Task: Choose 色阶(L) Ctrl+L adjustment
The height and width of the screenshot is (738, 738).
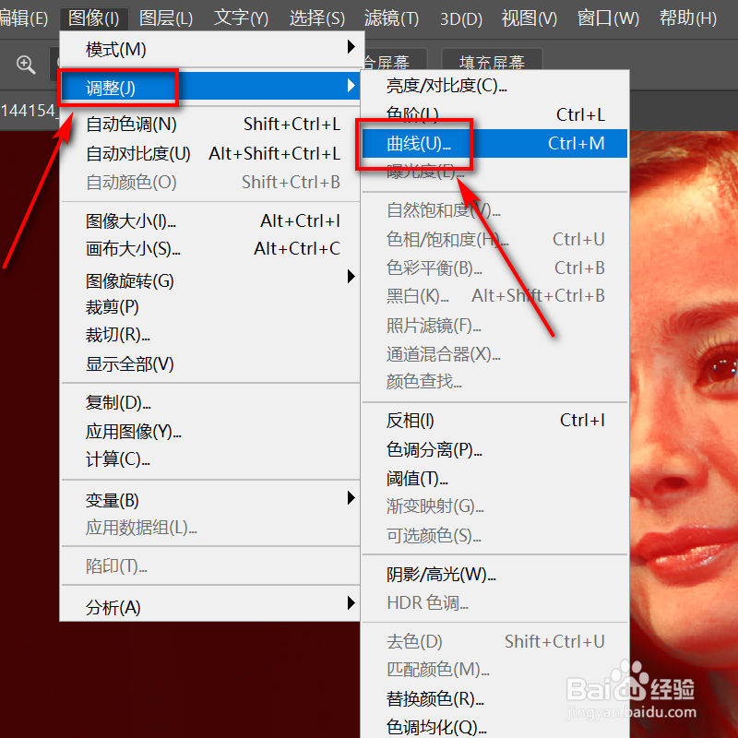Action: [495, 114]
